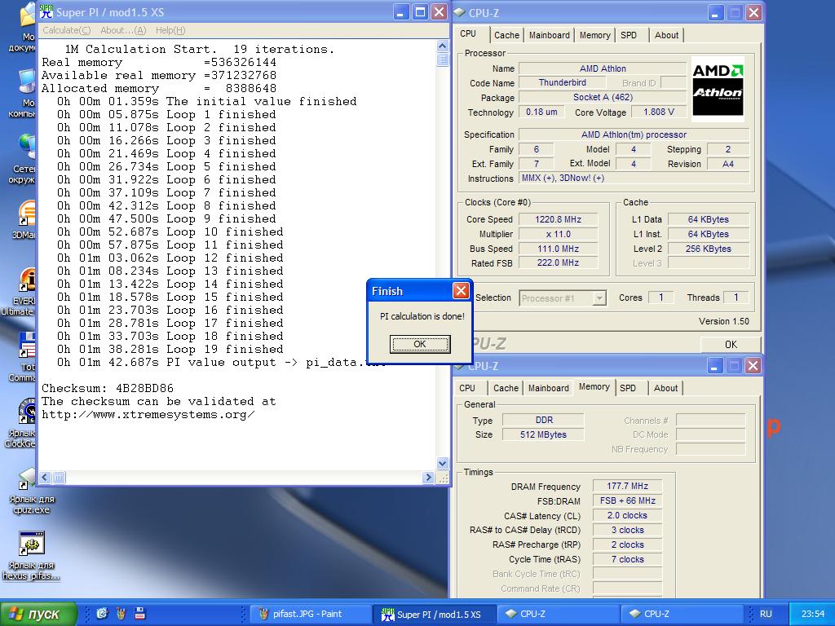This screenshot has width=835, height=626.
Task: Click Super PI horizontal scroll left arrow
Action: [45, 478]
